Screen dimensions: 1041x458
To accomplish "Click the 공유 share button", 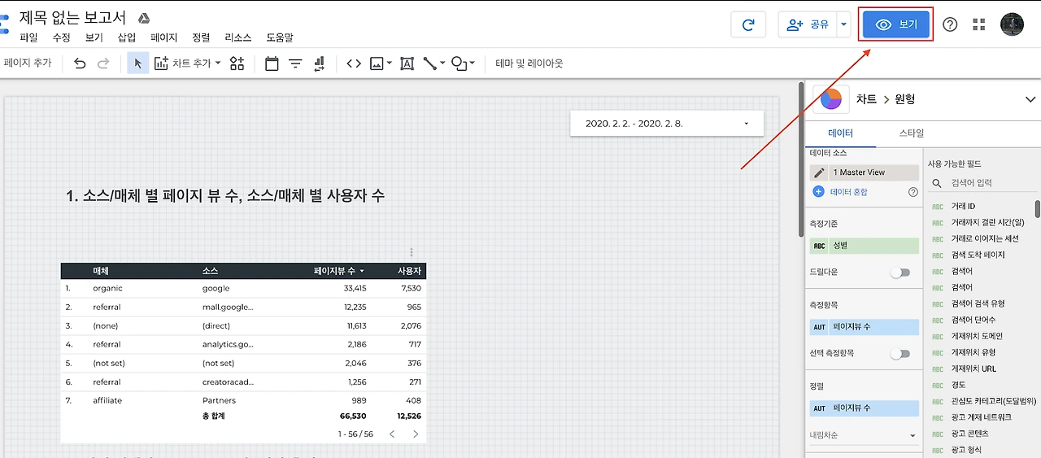I will [808, 25].
